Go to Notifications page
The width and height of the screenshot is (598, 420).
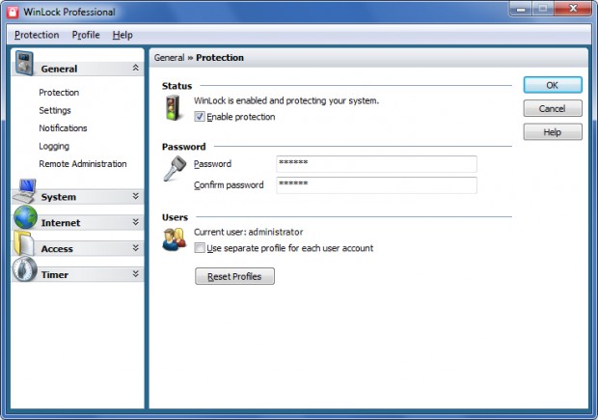point(63,127)
